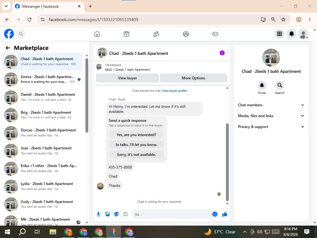Open Brig's 2beds 1 bath Apartment chat
This screenshot has width=317, height=238.
click(42, 115)
